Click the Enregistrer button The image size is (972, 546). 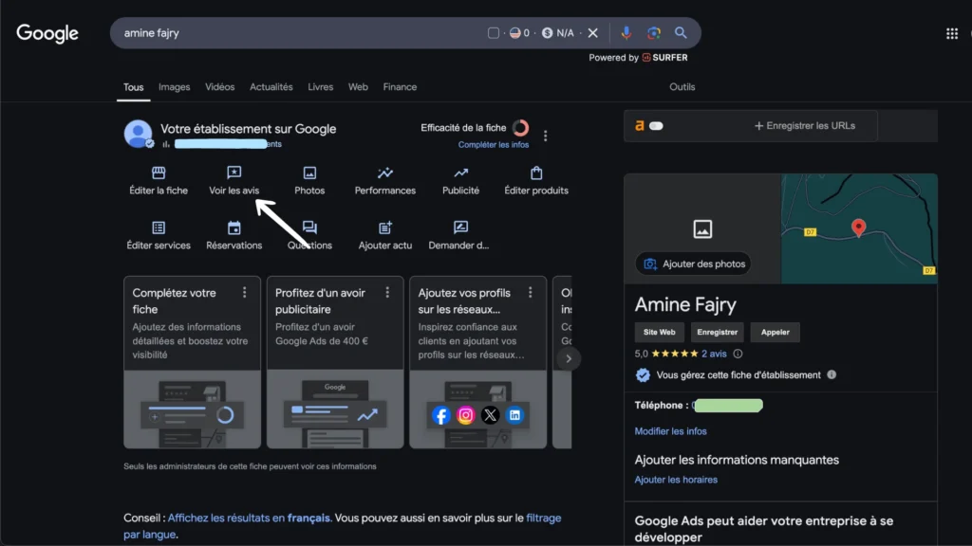coord(718,332)
